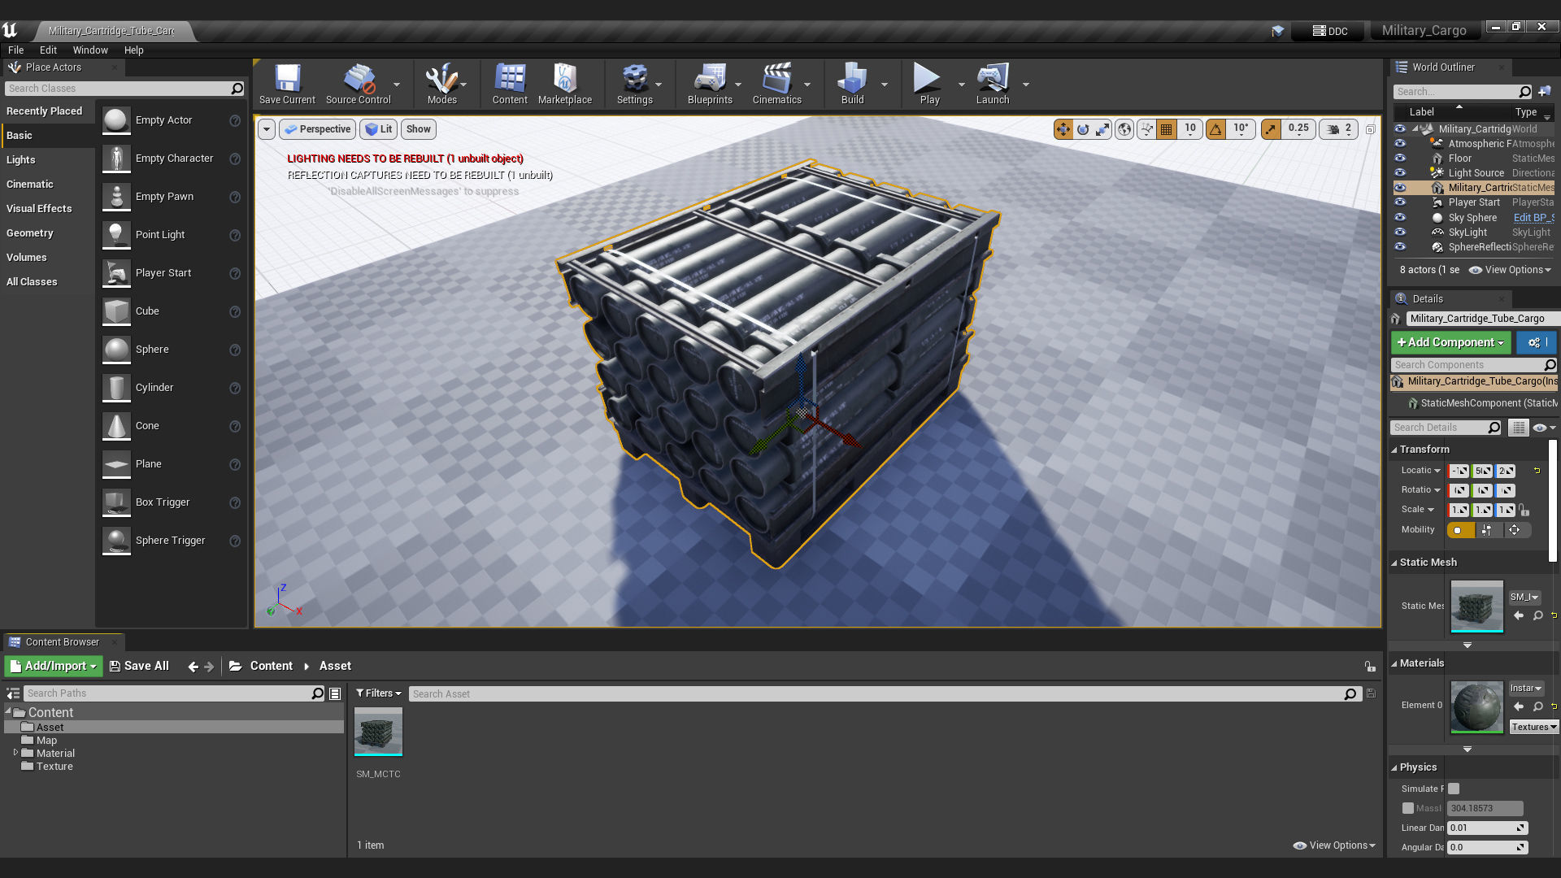Click the Save All button
This screenshot has height=878, width=1561.
coord(139,666)
